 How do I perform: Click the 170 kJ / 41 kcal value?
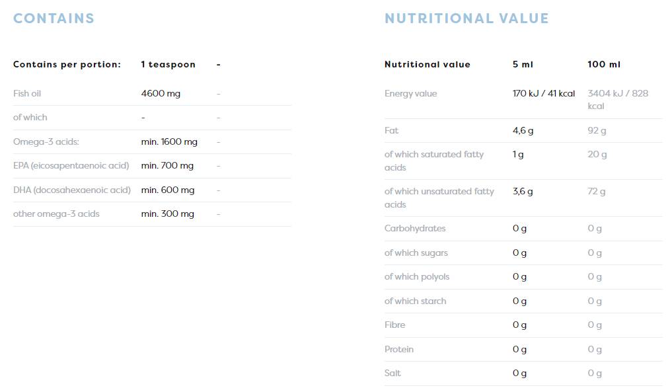coord(544,94)
